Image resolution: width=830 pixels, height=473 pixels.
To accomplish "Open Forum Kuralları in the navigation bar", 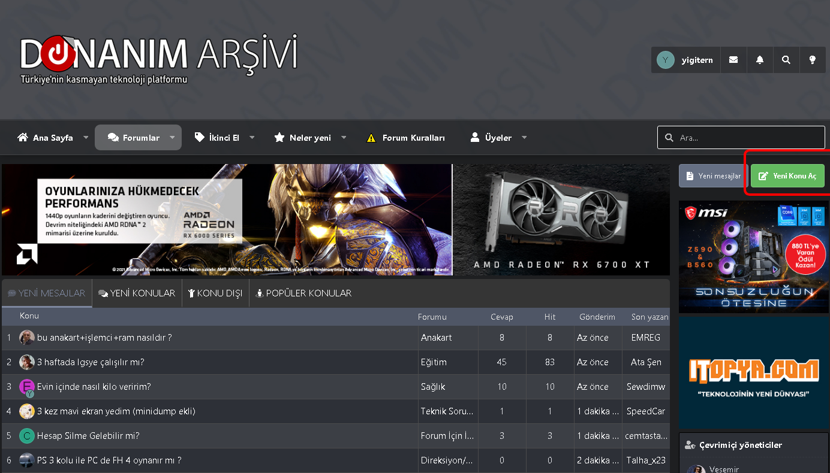I will 406,138.
